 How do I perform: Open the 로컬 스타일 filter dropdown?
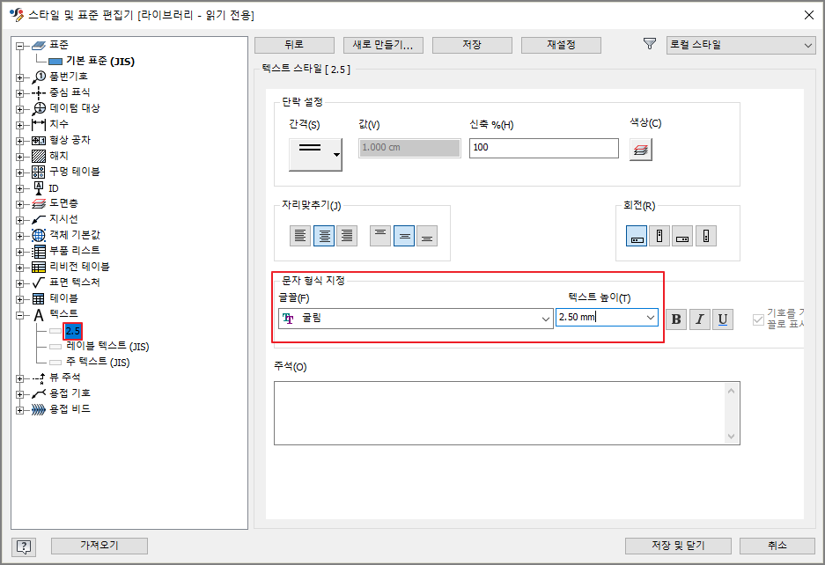[x=740, y=45]
